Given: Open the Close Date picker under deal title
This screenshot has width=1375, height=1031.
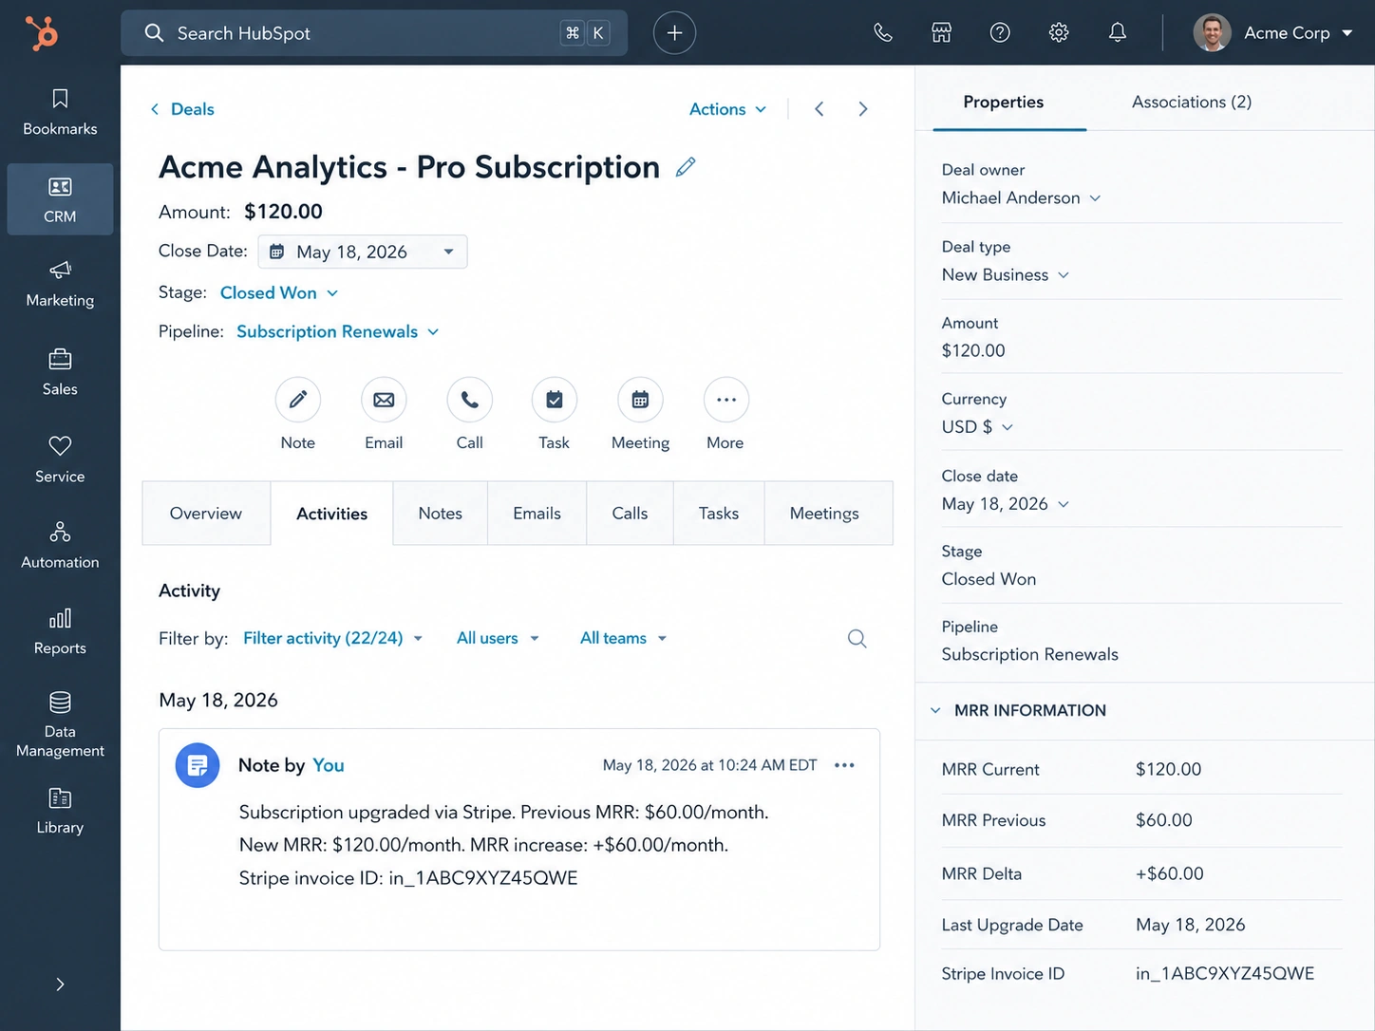Looking at the screenshot, I should [363, 252].
